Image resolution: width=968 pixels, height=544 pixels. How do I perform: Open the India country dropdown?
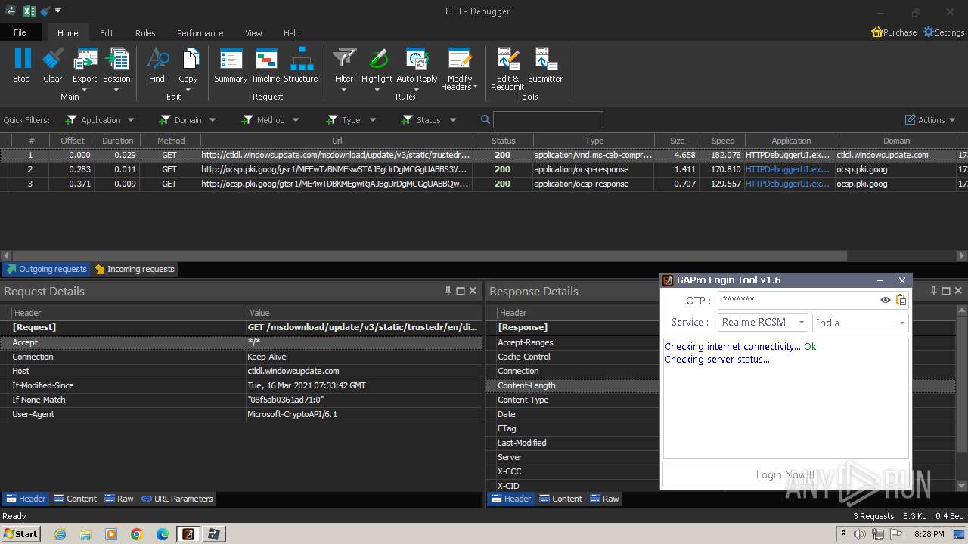tap(861, 323)
